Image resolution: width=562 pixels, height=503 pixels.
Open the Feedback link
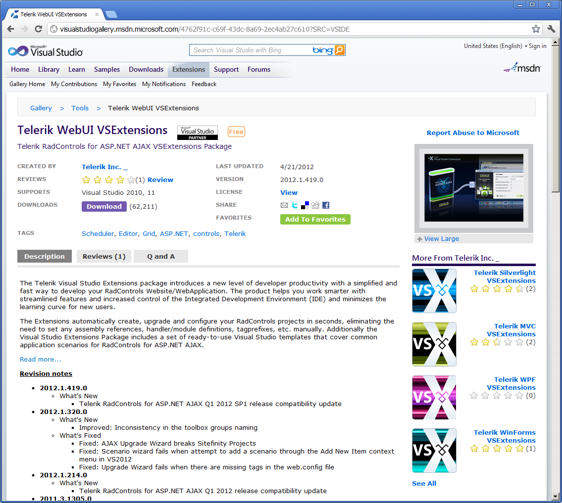tap(204, 84)
